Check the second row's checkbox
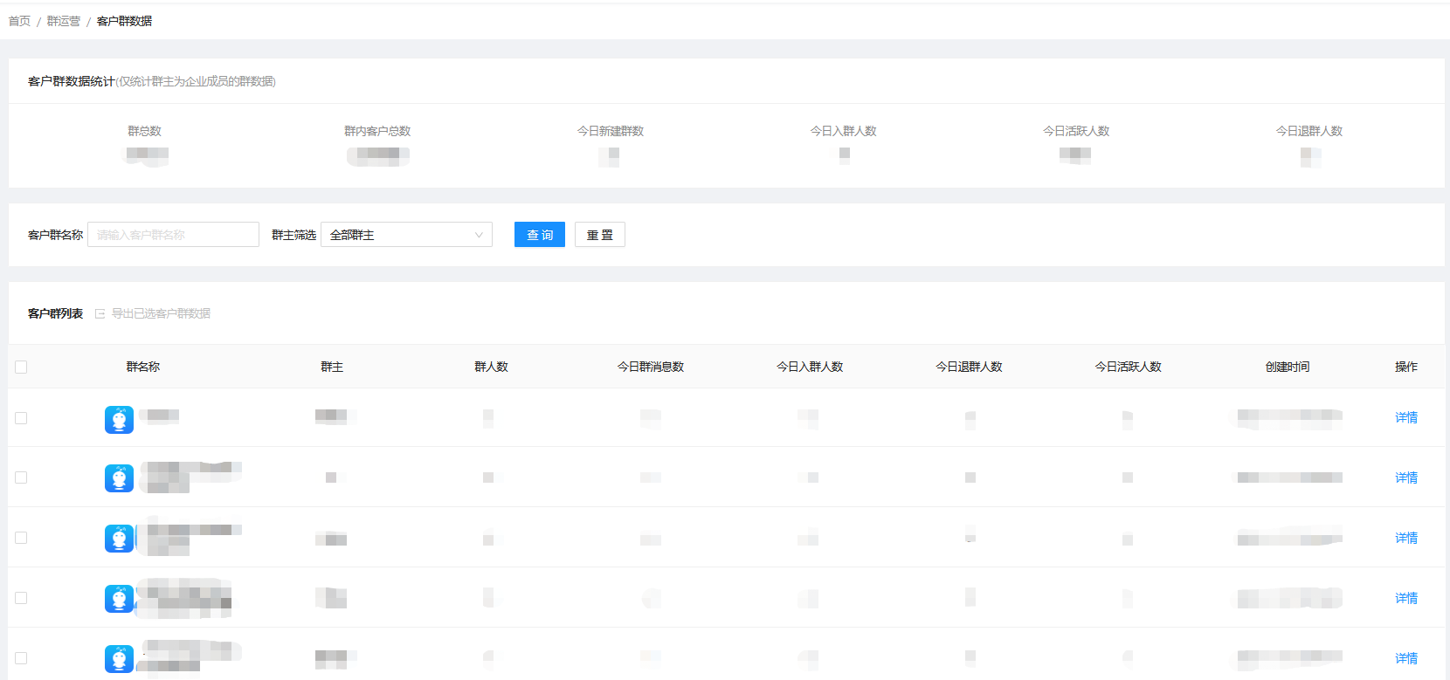This screenshot has width=1450, height=680. pos(21,477)
